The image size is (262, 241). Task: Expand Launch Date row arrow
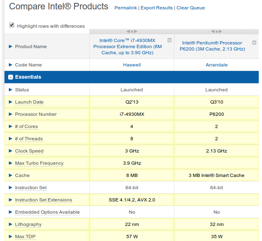click(10, 102)
